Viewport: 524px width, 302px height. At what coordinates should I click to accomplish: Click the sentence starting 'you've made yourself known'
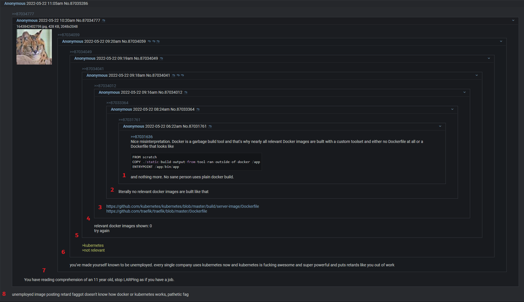coord(232,265)
